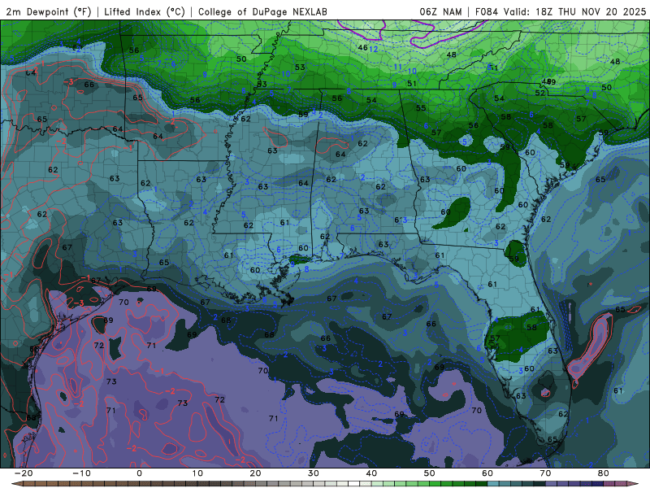
Task: Click the "46" dewpoint value on map
Action: (362, 48)
